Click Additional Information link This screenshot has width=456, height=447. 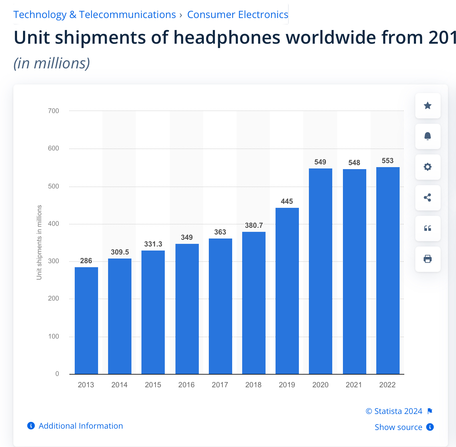[81, 426]
